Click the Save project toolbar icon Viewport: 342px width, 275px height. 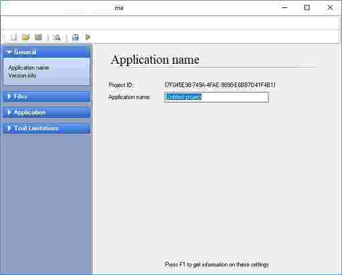38,37
